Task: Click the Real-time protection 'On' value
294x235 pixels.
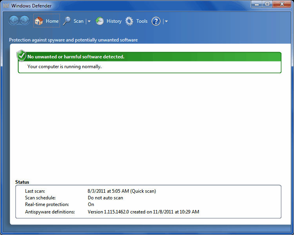Action: 91,204
